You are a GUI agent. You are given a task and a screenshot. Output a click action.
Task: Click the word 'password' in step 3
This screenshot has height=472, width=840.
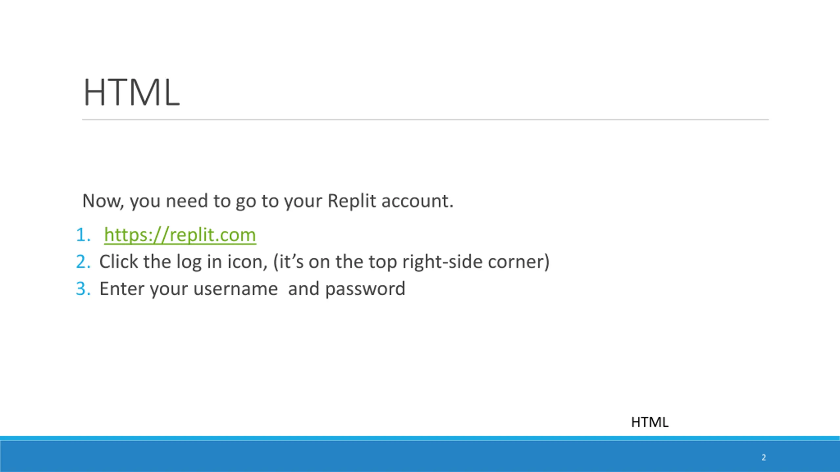click(x=365, y=288)
